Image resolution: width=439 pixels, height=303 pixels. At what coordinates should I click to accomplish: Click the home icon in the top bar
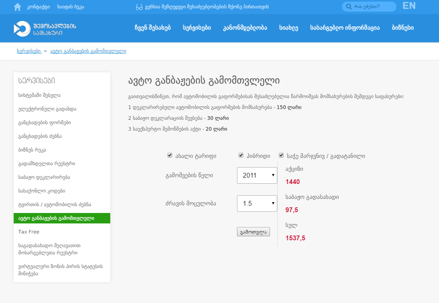coord(17,6)
